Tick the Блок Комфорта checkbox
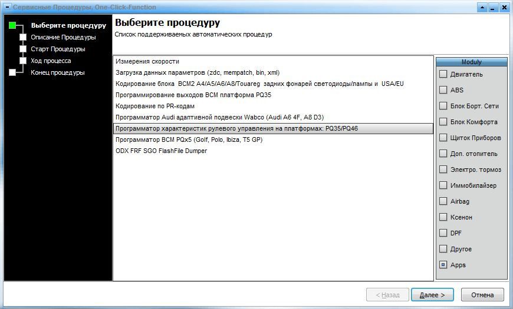The image size is (513, 309). tap(443, 122)
